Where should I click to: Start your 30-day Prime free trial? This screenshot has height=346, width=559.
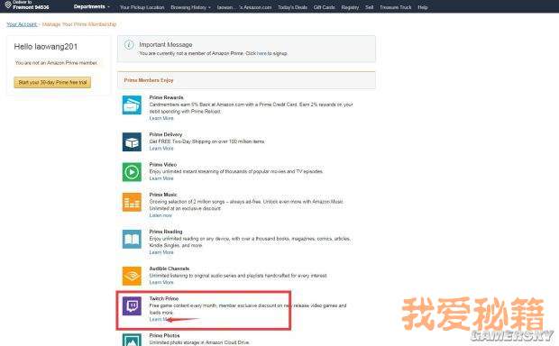pyautogui.click(x=52, y=82)
